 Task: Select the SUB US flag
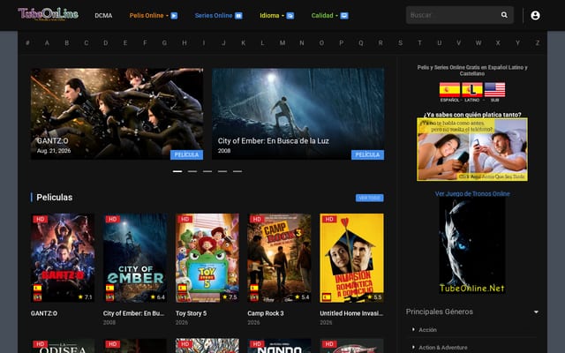494,90
